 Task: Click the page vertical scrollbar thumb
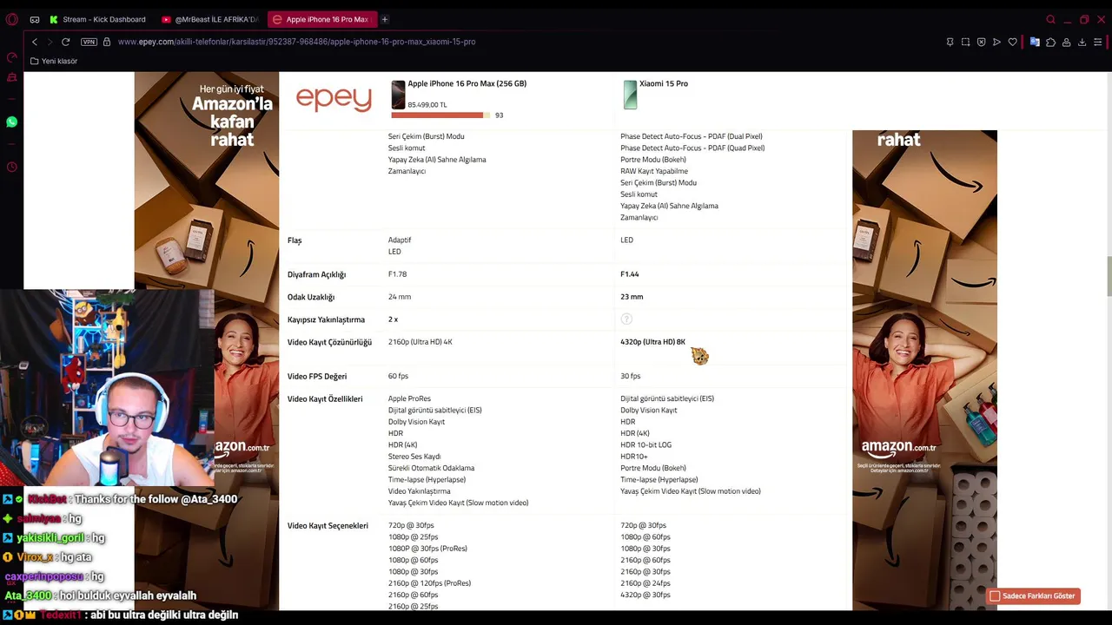1109,277
